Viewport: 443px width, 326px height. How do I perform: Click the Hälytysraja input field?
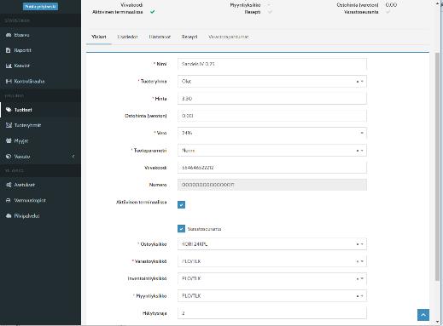tap(272, 313)
